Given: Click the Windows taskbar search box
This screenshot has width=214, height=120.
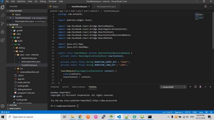Looking at the screenshot, I should pyautogui.click(x=33, y=117).
